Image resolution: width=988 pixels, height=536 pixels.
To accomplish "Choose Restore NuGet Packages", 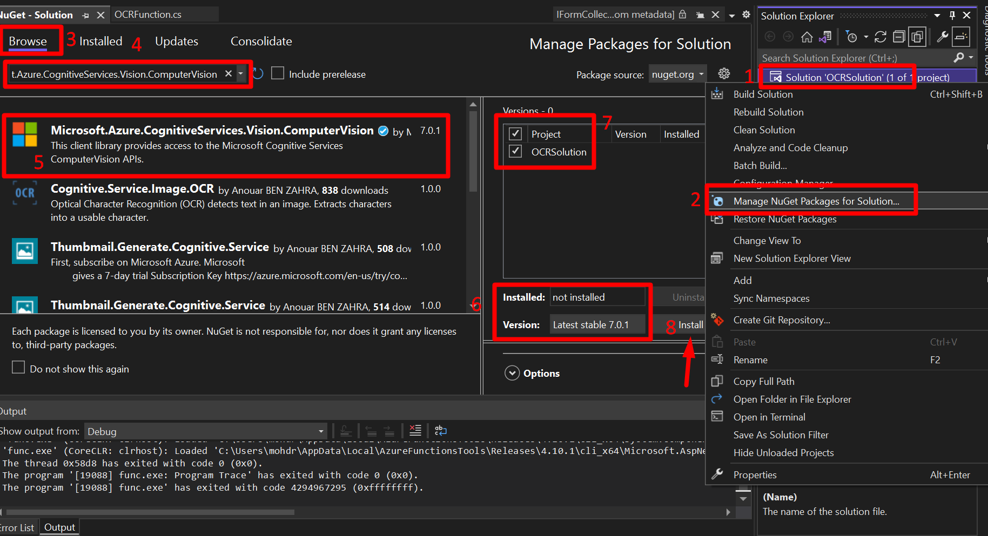I will click(x=784, y=219).
